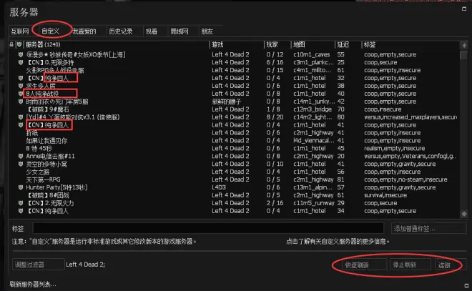Open the link 点击了解有关自定义服务器的更多信息
The width and height of the screenshot is (472, 291).
(x=338, y=242)
